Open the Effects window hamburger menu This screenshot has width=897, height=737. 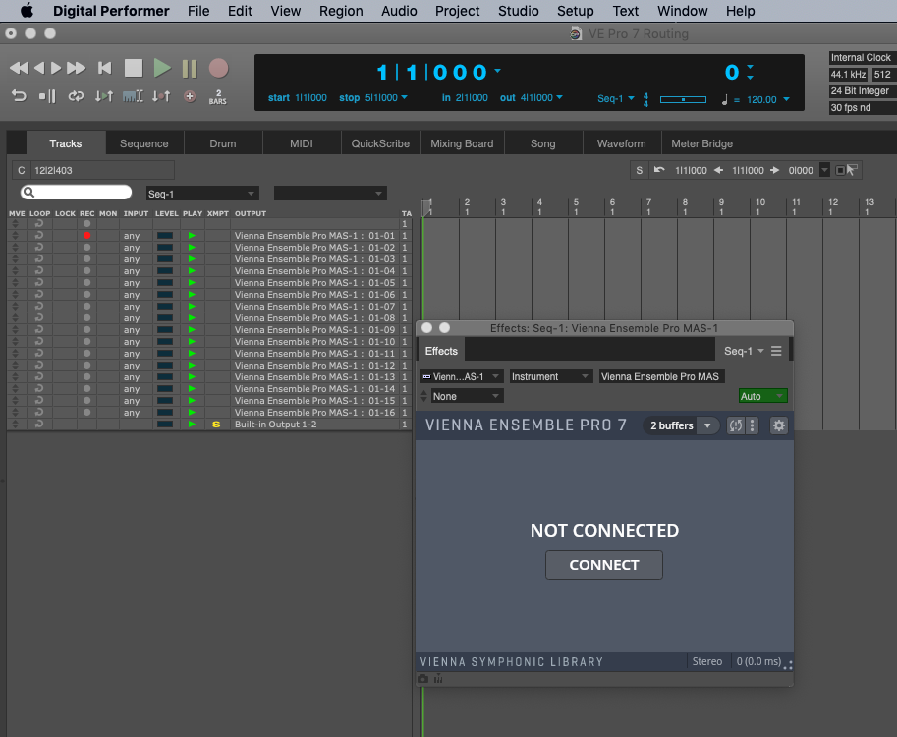click(776, 351)
